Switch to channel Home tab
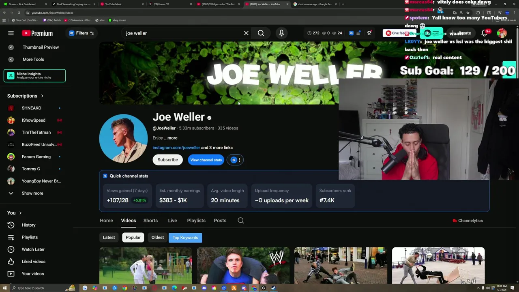This screenshot has height=292, width=519. [106, 221]
